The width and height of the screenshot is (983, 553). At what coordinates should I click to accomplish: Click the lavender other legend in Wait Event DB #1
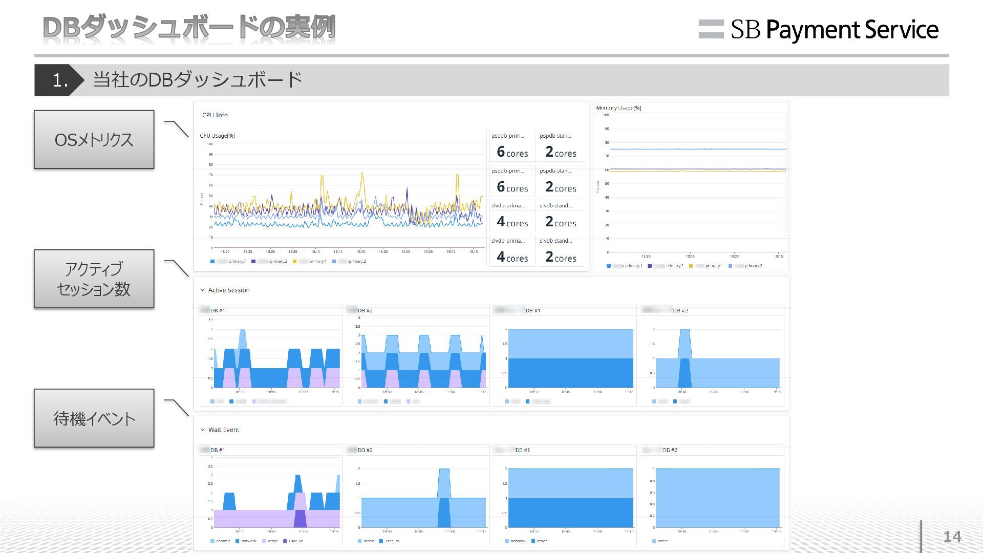(272, 541)
